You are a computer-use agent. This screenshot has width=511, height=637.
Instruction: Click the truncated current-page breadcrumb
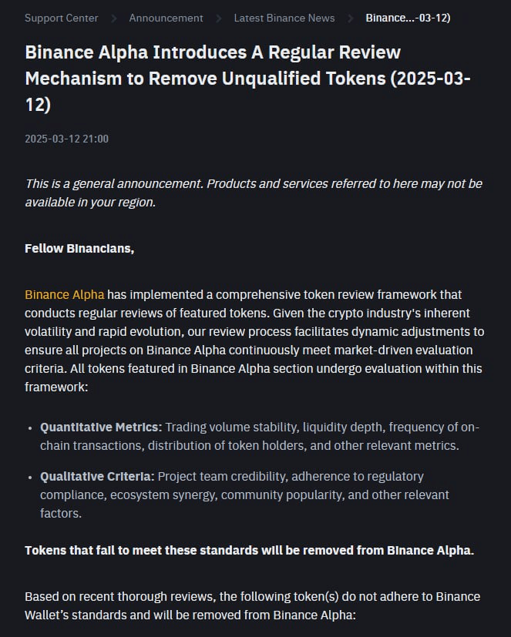pos(408,18)
